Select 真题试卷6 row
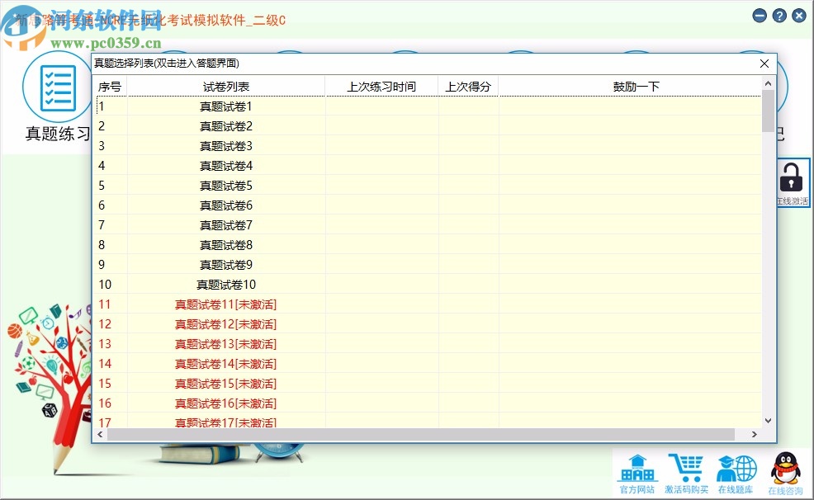 click(428, 205)
